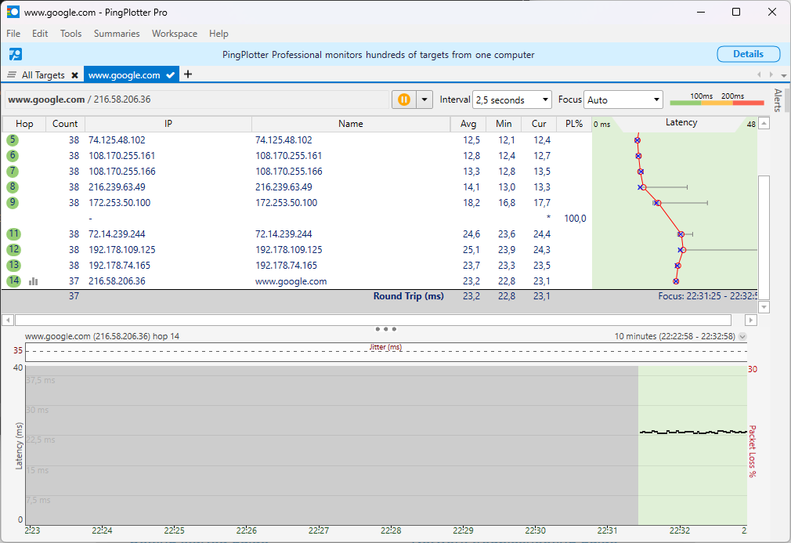Click the green hop 7 circle icon
The height and width of the screenshot is (543, 791).
point(13,171)
